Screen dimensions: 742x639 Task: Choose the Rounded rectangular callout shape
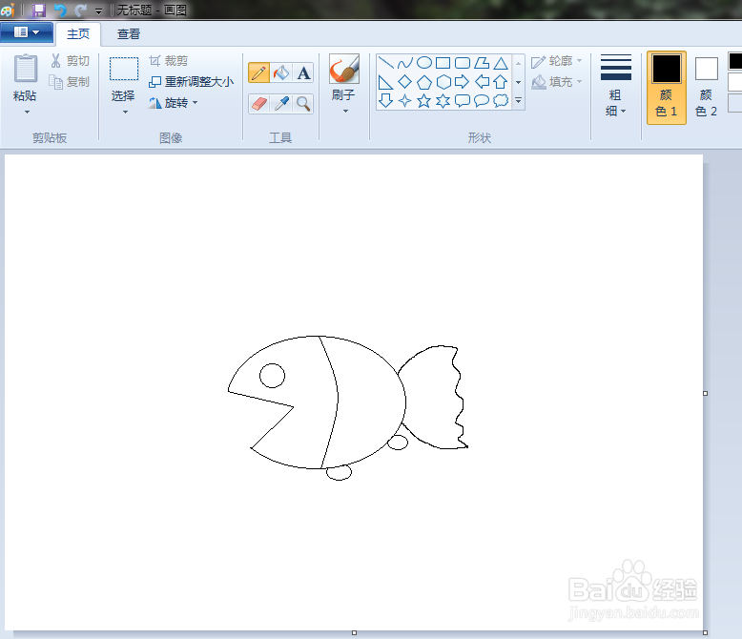tap(463, 100)
